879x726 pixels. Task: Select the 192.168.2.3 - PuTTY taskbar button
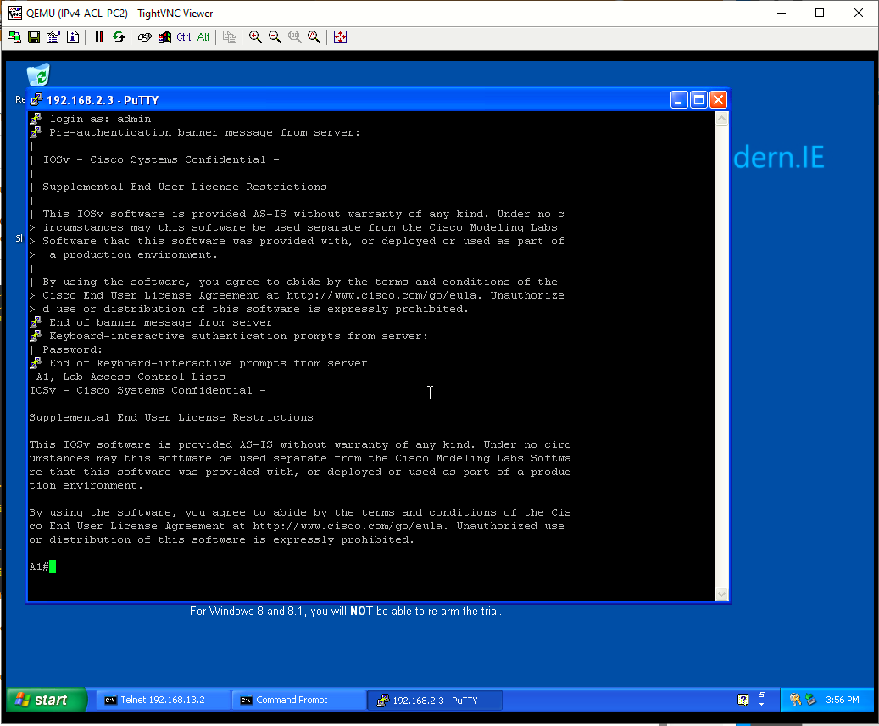(435, 701)
